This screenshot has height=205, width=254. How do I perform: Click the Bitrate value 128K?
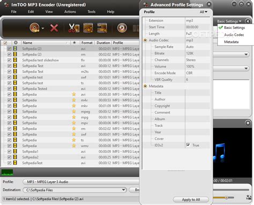pyautogui.click(x=190, y=53)
